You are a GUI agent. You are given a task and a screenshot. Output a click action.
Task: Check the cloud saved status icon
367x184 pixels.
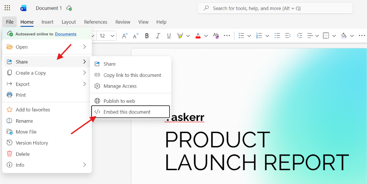tap(69, 8)
